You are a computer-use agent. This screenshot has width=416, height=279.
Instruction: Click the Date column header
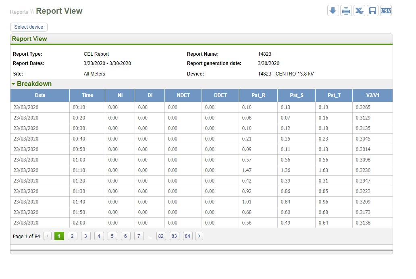point(40,95)
